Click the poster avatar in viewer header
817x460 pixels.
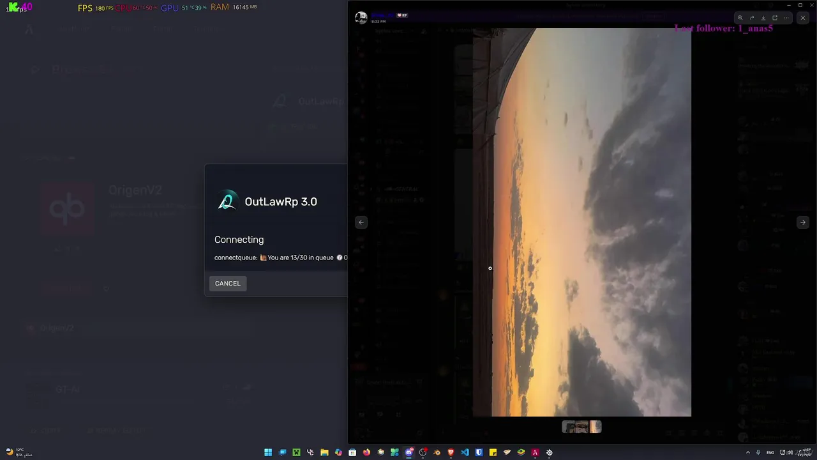(x=361, y=18)
